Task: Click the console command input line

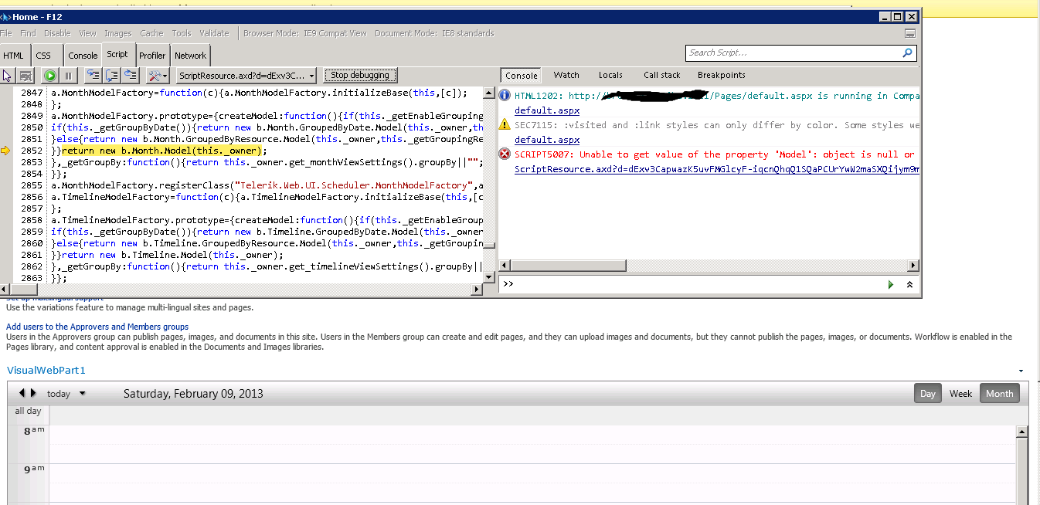Action: [692, 284]
